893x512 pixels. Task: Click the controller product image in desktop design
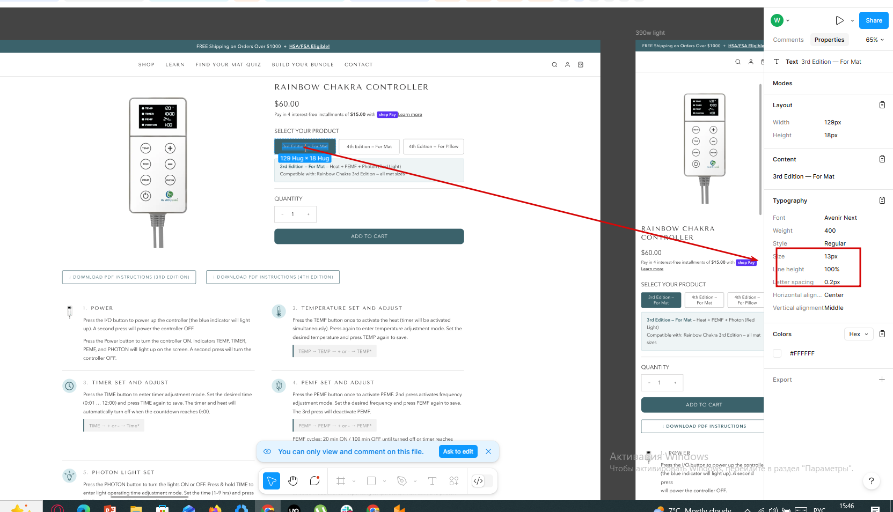coord(158,172)
